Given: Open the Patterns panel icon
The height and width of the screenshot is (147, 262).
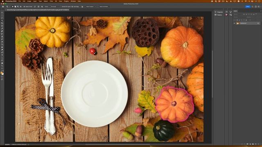Looking at the screenshot, I should (216, 15).
